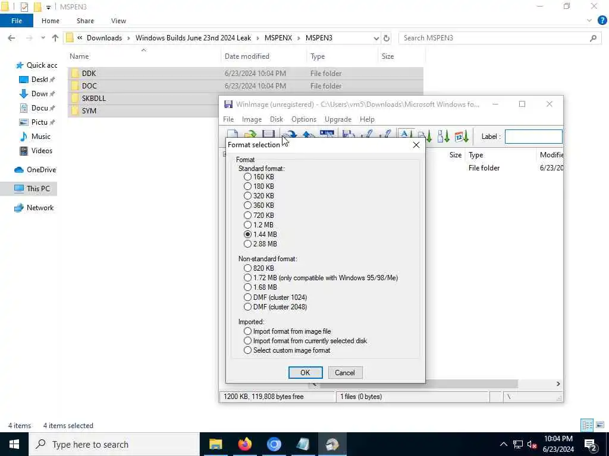Viewport: 609px width, 456px height.
Task: Click the blue circular browser taskbar icon
Action: pyautogui.click(x=274, y=444)
